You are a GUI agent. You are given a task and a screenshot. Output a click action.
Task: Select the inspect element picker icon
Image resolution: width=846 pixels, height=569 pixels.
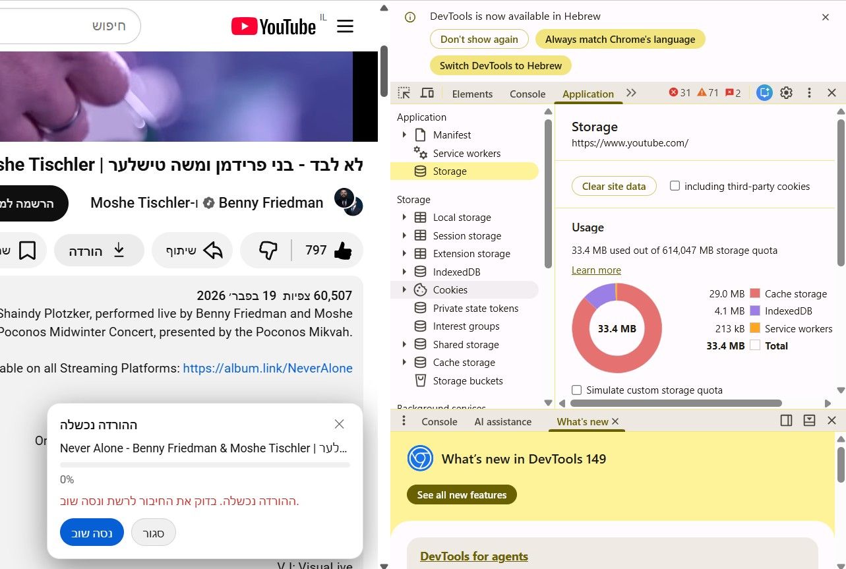click(404, 93)
